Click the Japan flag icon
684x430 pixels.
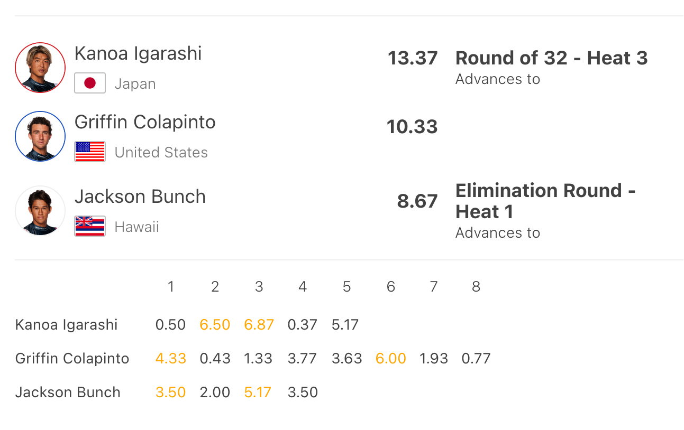90,83
